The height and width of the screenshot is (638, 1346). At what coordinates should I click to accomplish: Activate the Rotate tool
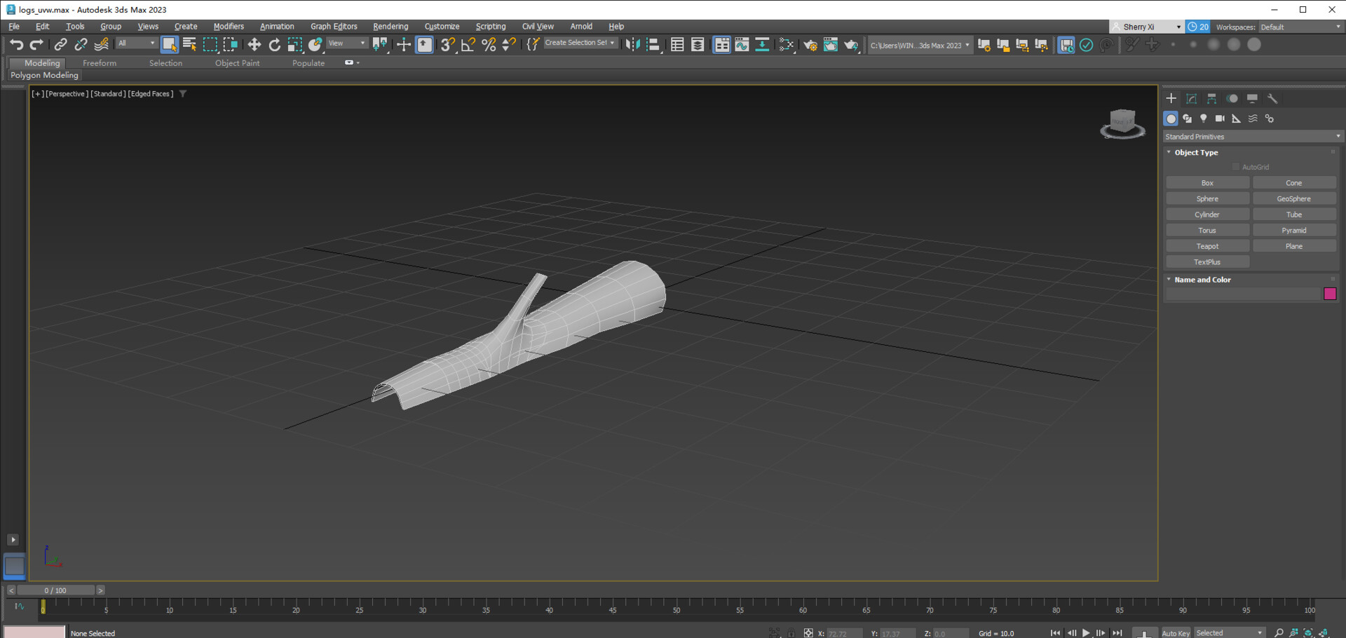tap(274, 45)
